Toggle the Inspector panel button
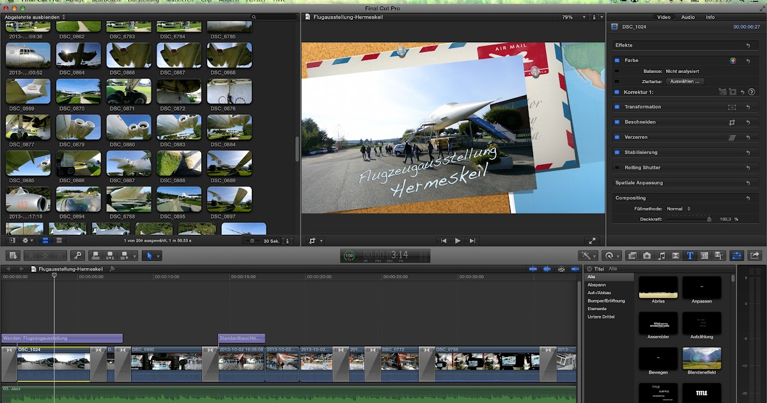767x403 pixels. [736, 255]
